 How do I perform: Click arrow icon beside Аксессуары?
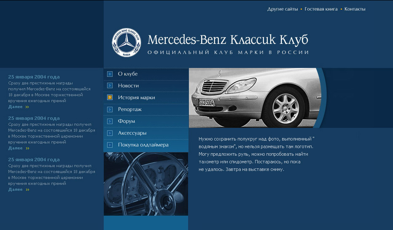point(110,133)
